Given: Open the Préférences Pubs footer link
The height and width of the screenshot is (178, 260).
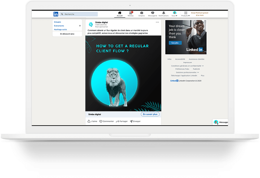Looking at the screenshot, I should pos(182,69).
